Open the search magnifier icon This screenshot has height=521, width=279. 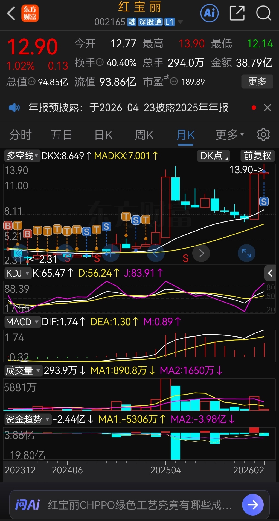[x=263, y=13]
